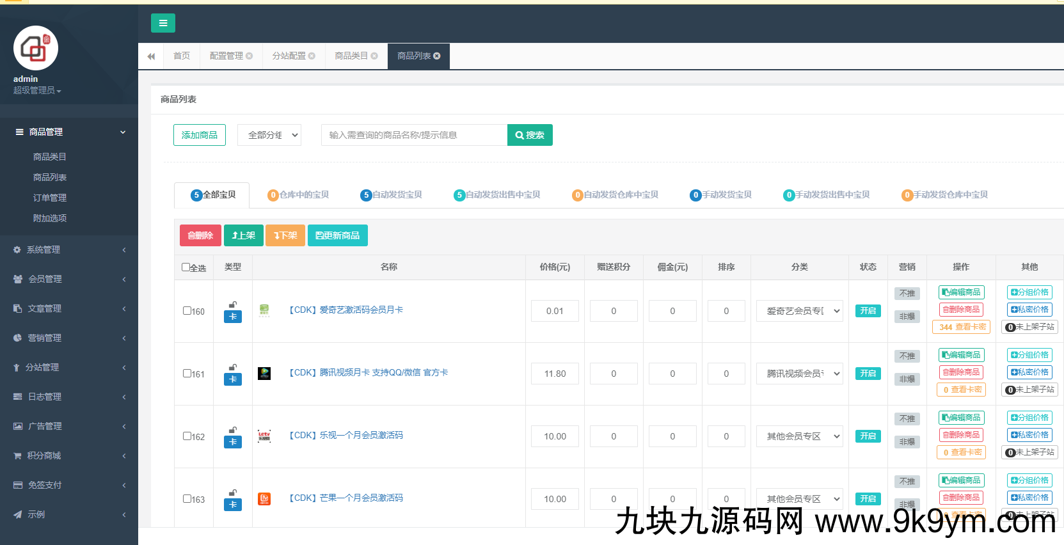Click the image icon beside 广告管理

[17, 426]
